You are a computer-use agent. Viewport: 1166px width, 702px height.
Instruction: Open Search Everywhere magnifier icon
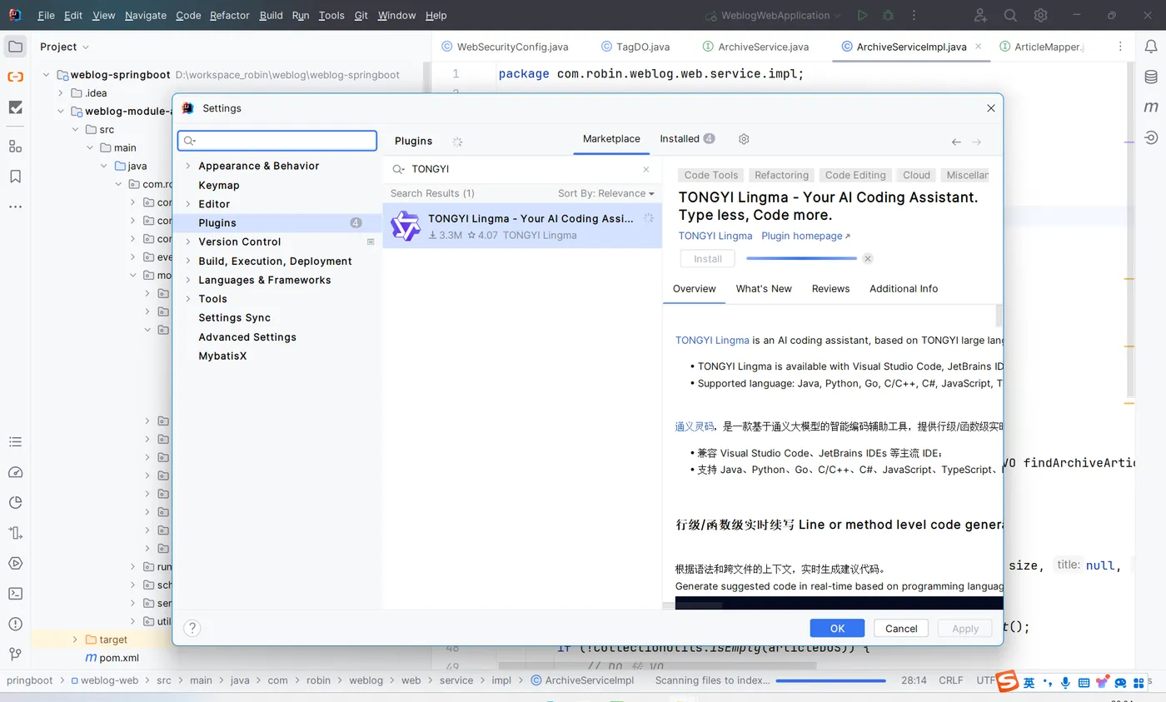(1010, 15)
